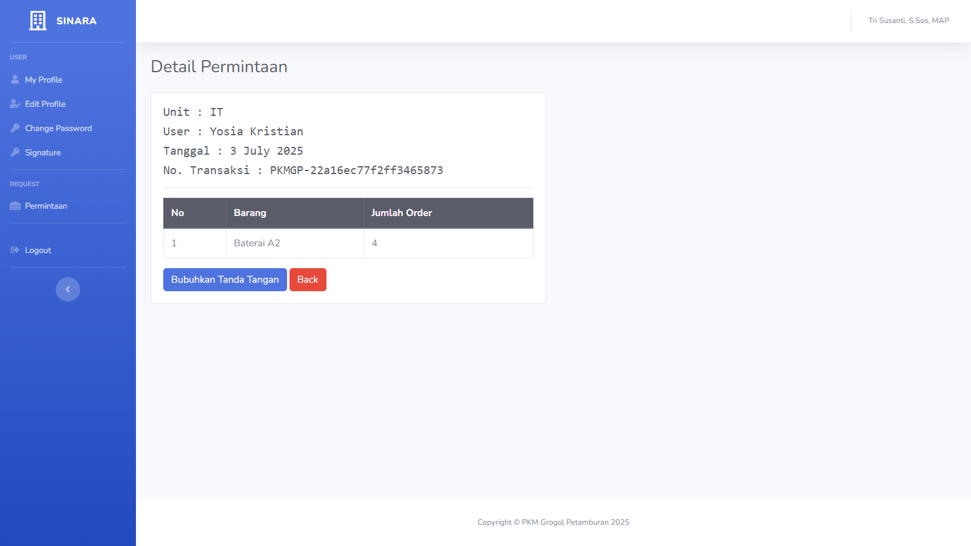Open the Tri Susanti user dropdown

(908, 21)
